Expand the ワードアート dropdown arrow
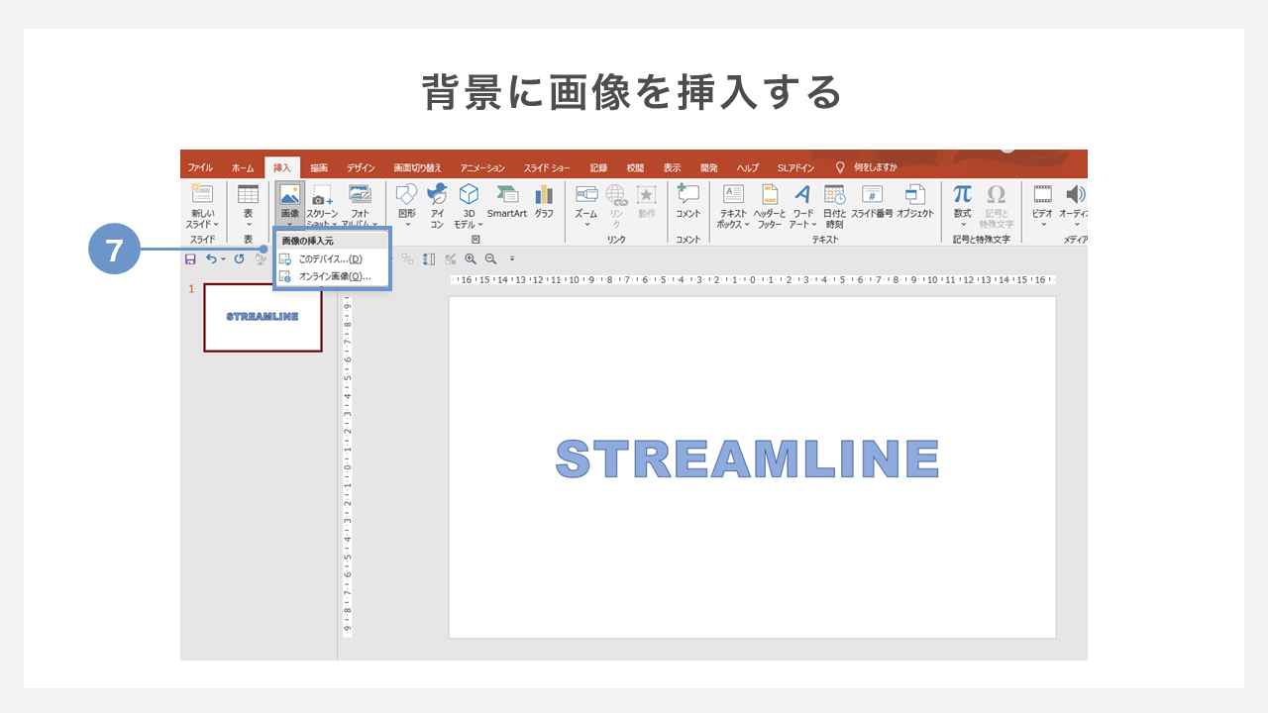 (814, 225)
